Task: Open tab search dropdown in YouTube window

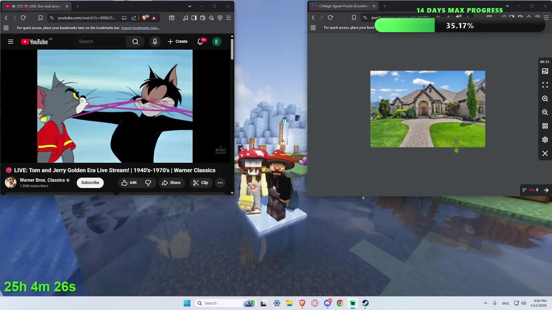Action: tap(189, 6)
